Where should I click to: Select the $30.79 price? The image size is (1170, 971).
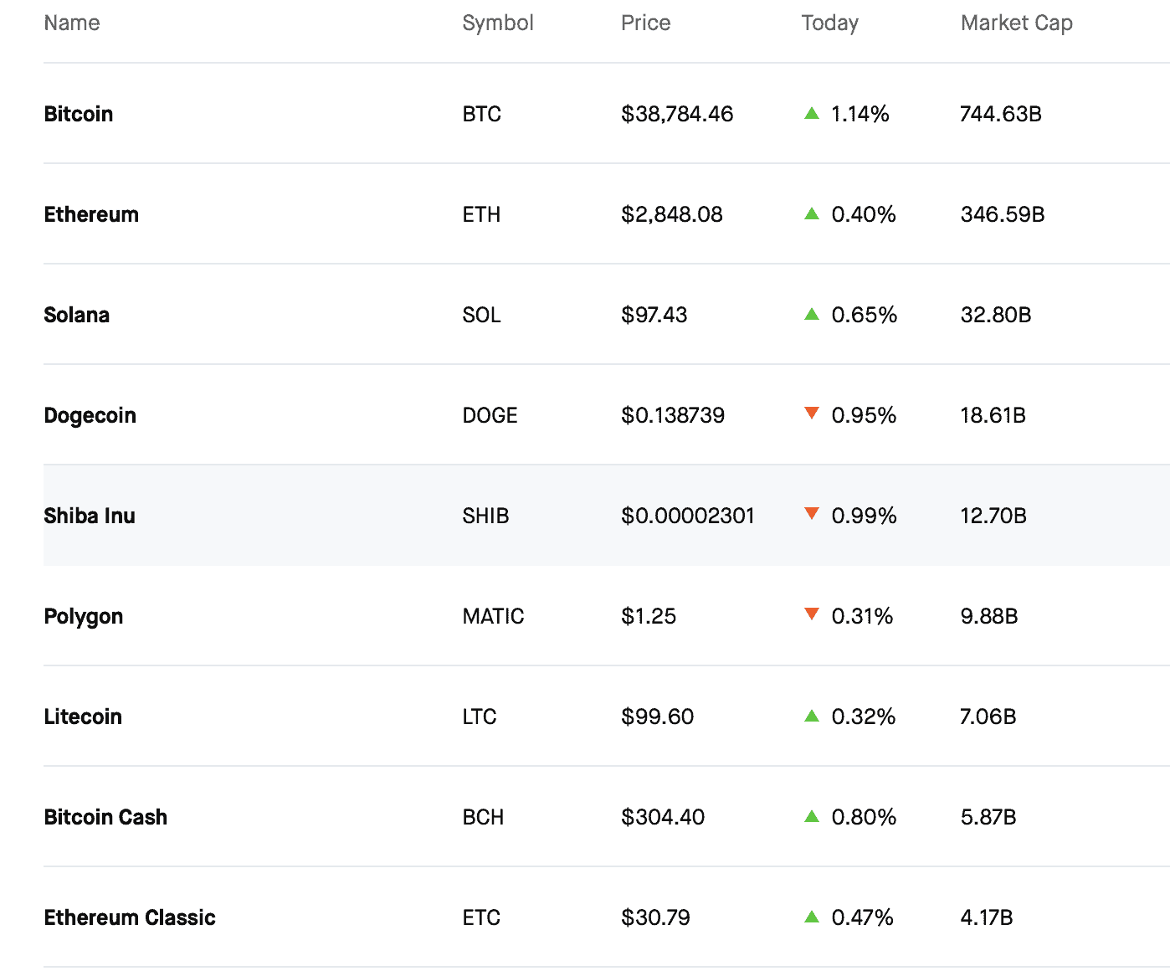655,917
